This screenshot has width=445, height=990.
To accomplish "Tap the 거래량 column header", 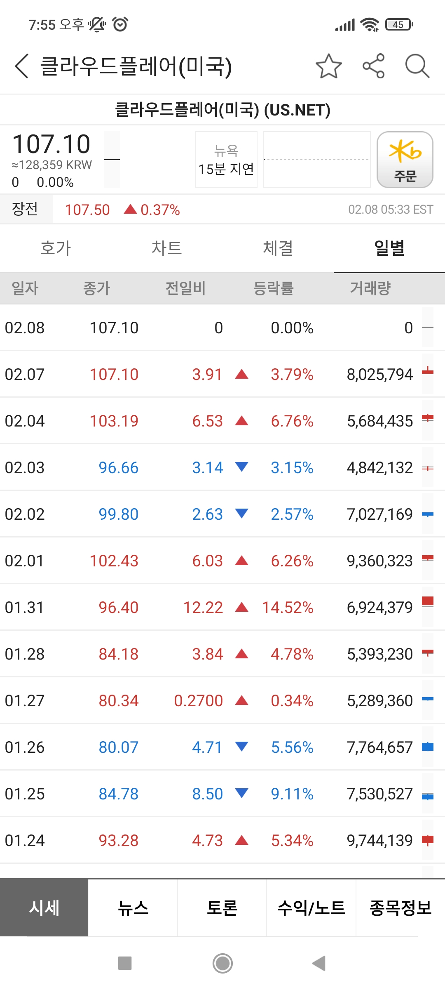I will click(x=370, y=288).
